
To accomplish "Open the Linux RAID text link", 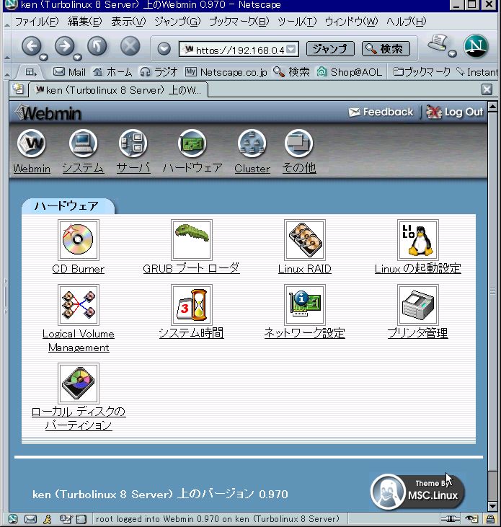I will [305, 269].
